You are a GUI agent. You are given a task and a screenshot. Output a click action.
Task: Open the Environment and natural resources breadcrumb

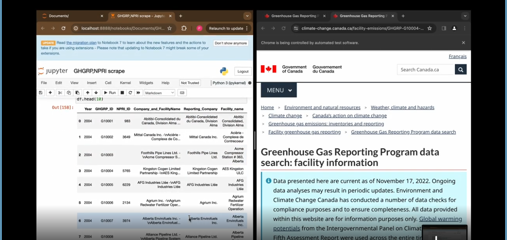click(x=322, y=107)
